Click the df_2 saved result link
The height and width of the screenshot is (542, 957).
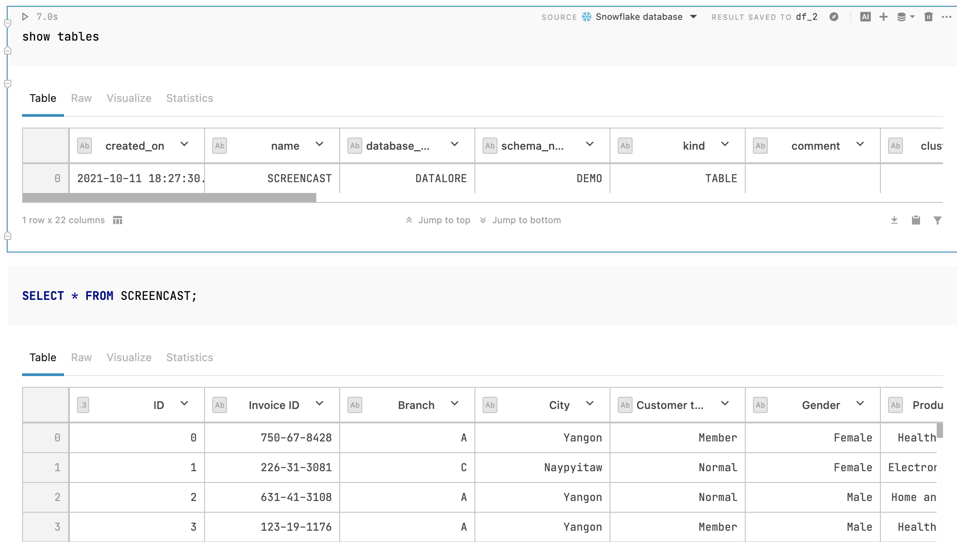tap(807, 17)
